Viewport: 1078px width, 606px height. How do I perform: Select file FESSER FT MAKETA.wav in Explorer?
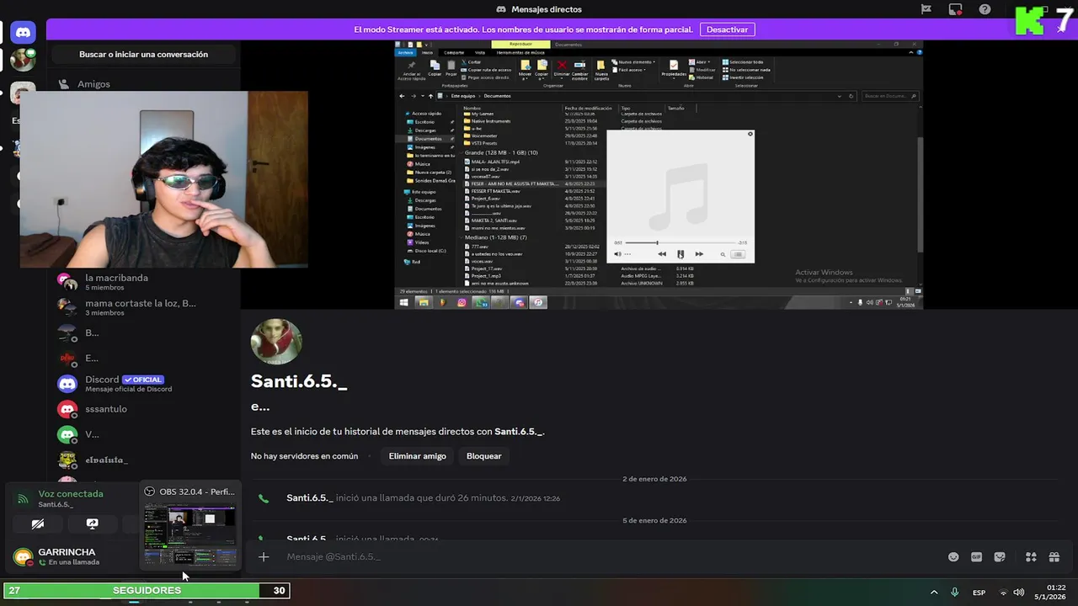495,191
